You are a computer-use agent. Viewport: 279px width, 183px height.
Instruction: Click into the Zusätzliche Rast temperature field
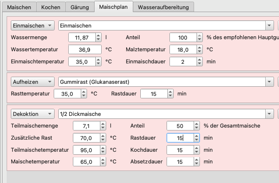coord(86,138)
